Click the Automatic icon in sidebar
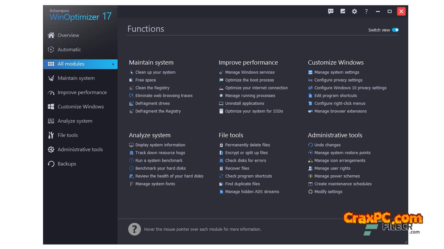 [x=51, y=49]
